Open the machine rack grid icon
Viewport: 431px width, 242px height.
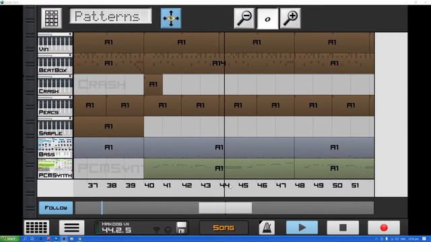[x=36, y=227]
